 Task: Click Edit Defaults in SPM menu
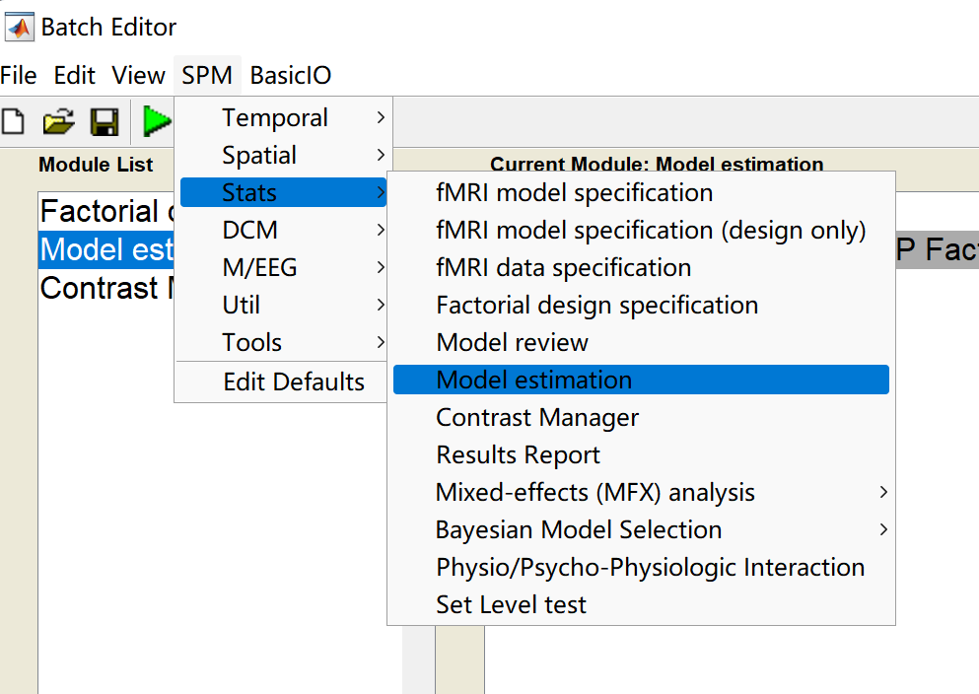point(294,382)
